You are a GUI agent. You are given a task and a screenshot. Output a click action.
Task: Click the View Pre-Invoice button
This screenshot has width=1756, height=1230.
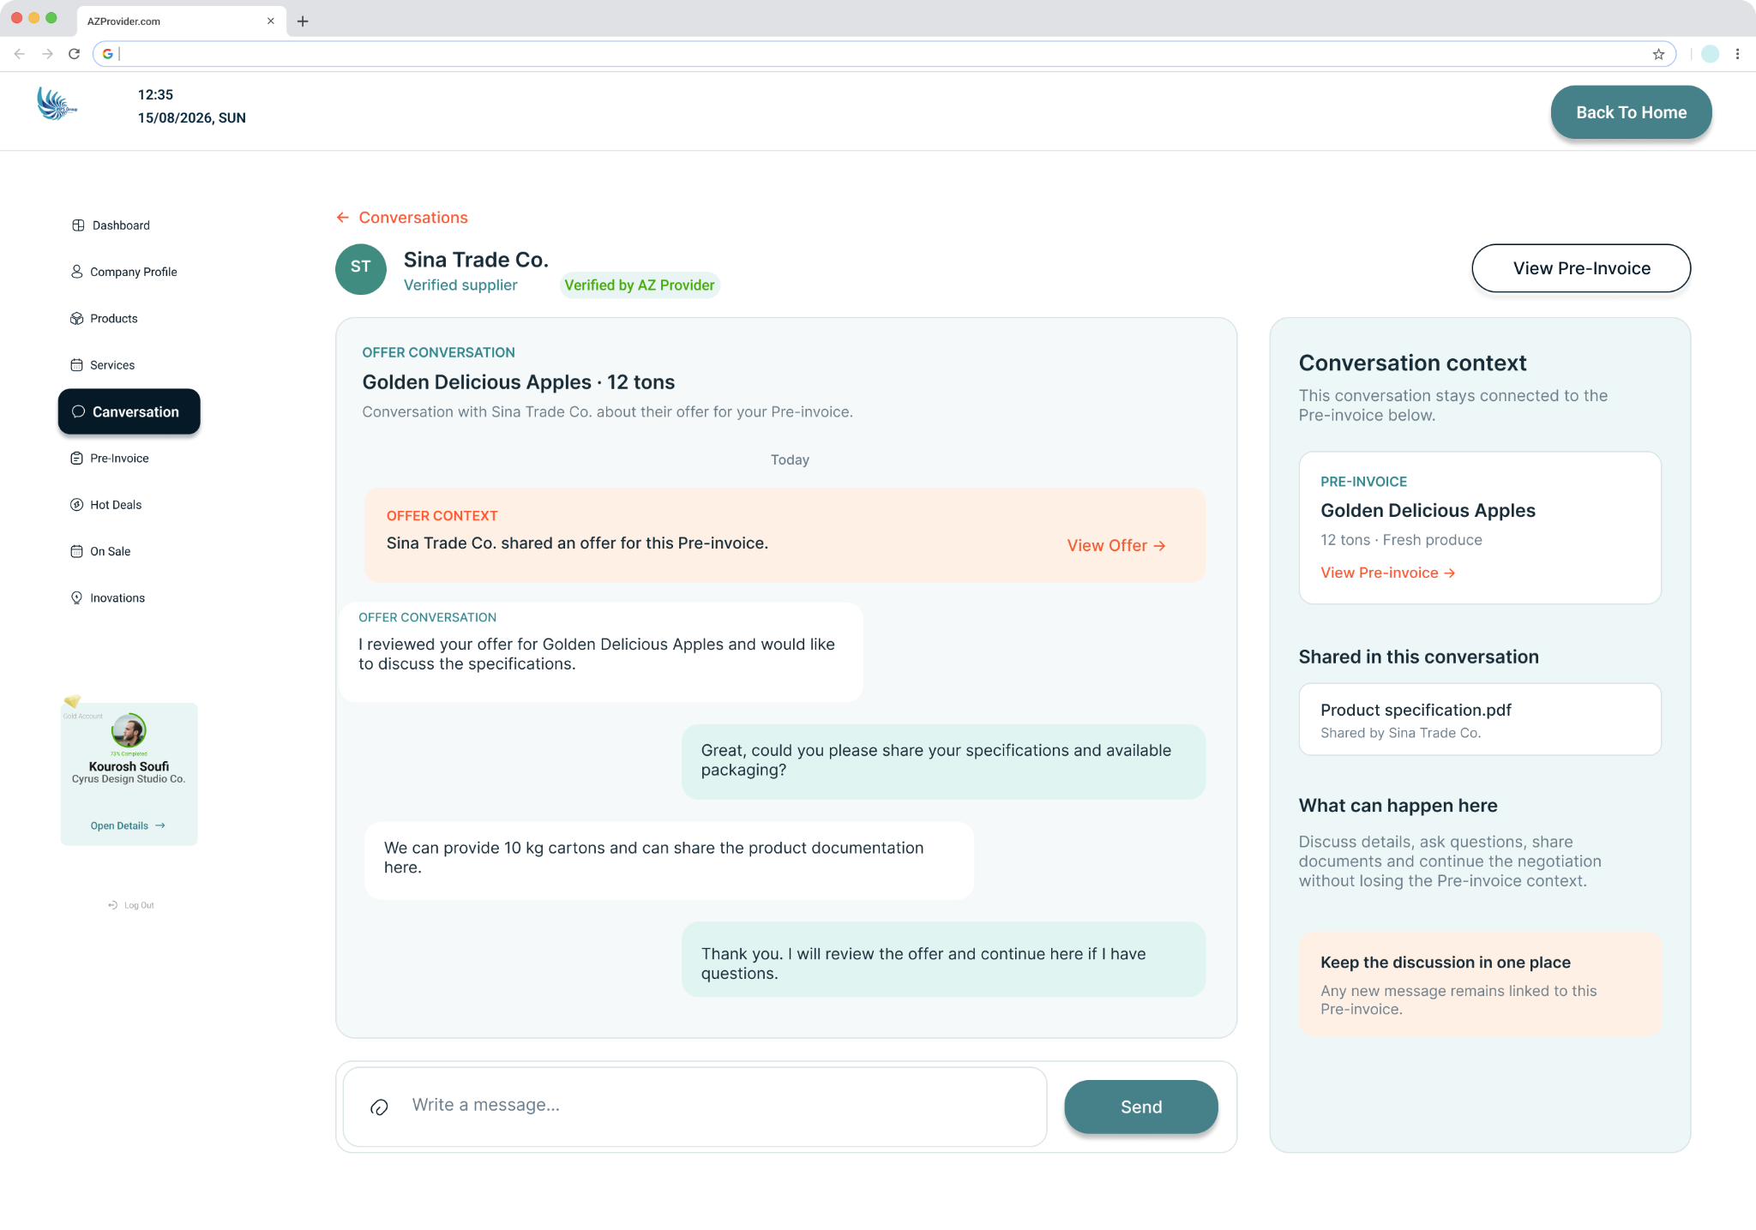coord(1581,268)
